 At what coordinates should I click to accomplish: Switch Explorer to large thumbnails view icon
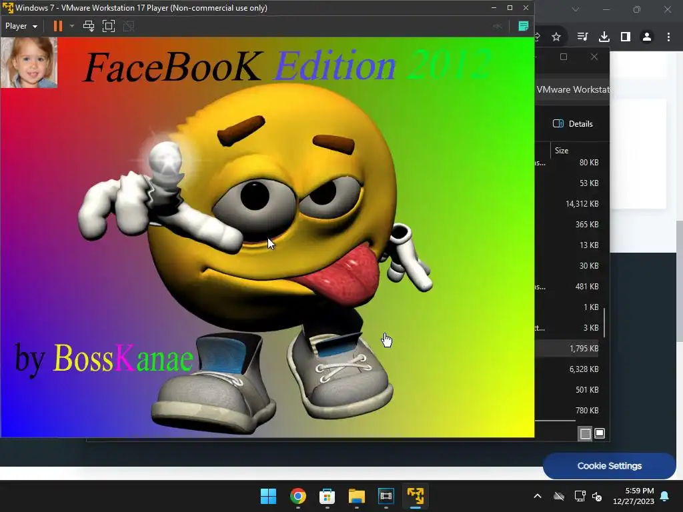(600, 433)
